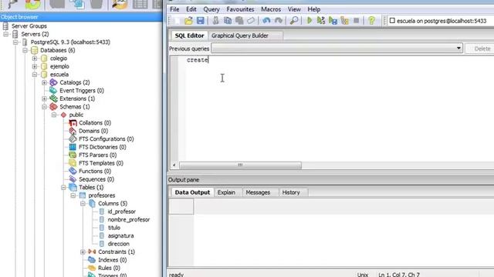
Task: Open the Edit menu
Action: 191,9
